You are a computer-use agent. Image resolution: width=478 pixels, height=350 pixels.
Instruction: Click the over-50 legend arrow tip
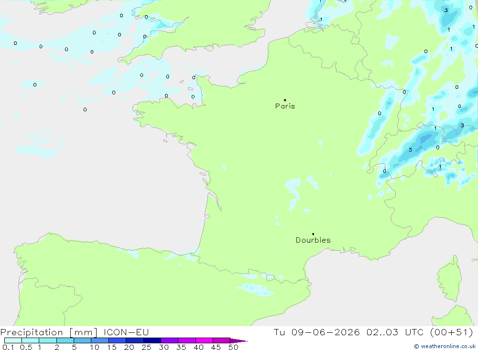click(x=239, y=341)
